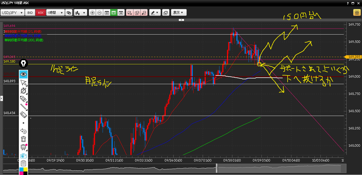Pick the cyan pen color swatch
This screenshot has width=362, height=175.
[21, 169]
